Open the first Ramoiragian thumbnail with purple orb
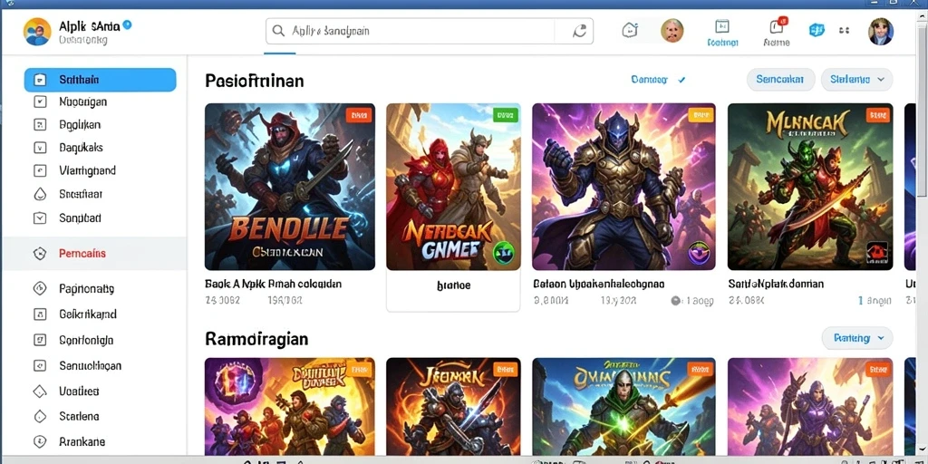Image resolution: width=928 pixels, height=464 pixels. [x=290, y=406]
